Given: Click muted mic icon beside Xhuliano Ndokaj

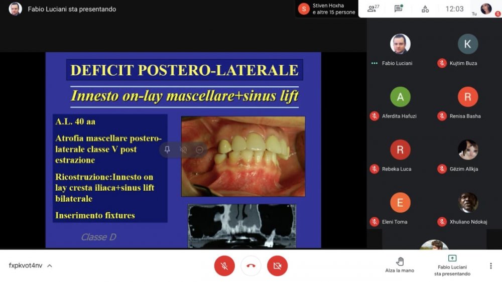Looking at the screenshot, I should [x=442, y=221].
